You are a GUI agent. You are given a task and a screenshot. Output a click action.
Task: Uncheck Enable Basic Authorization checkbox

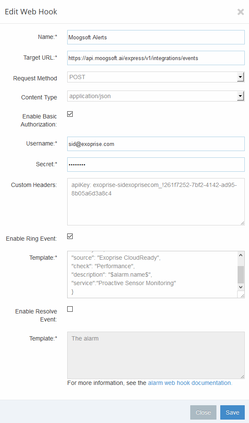70,114
